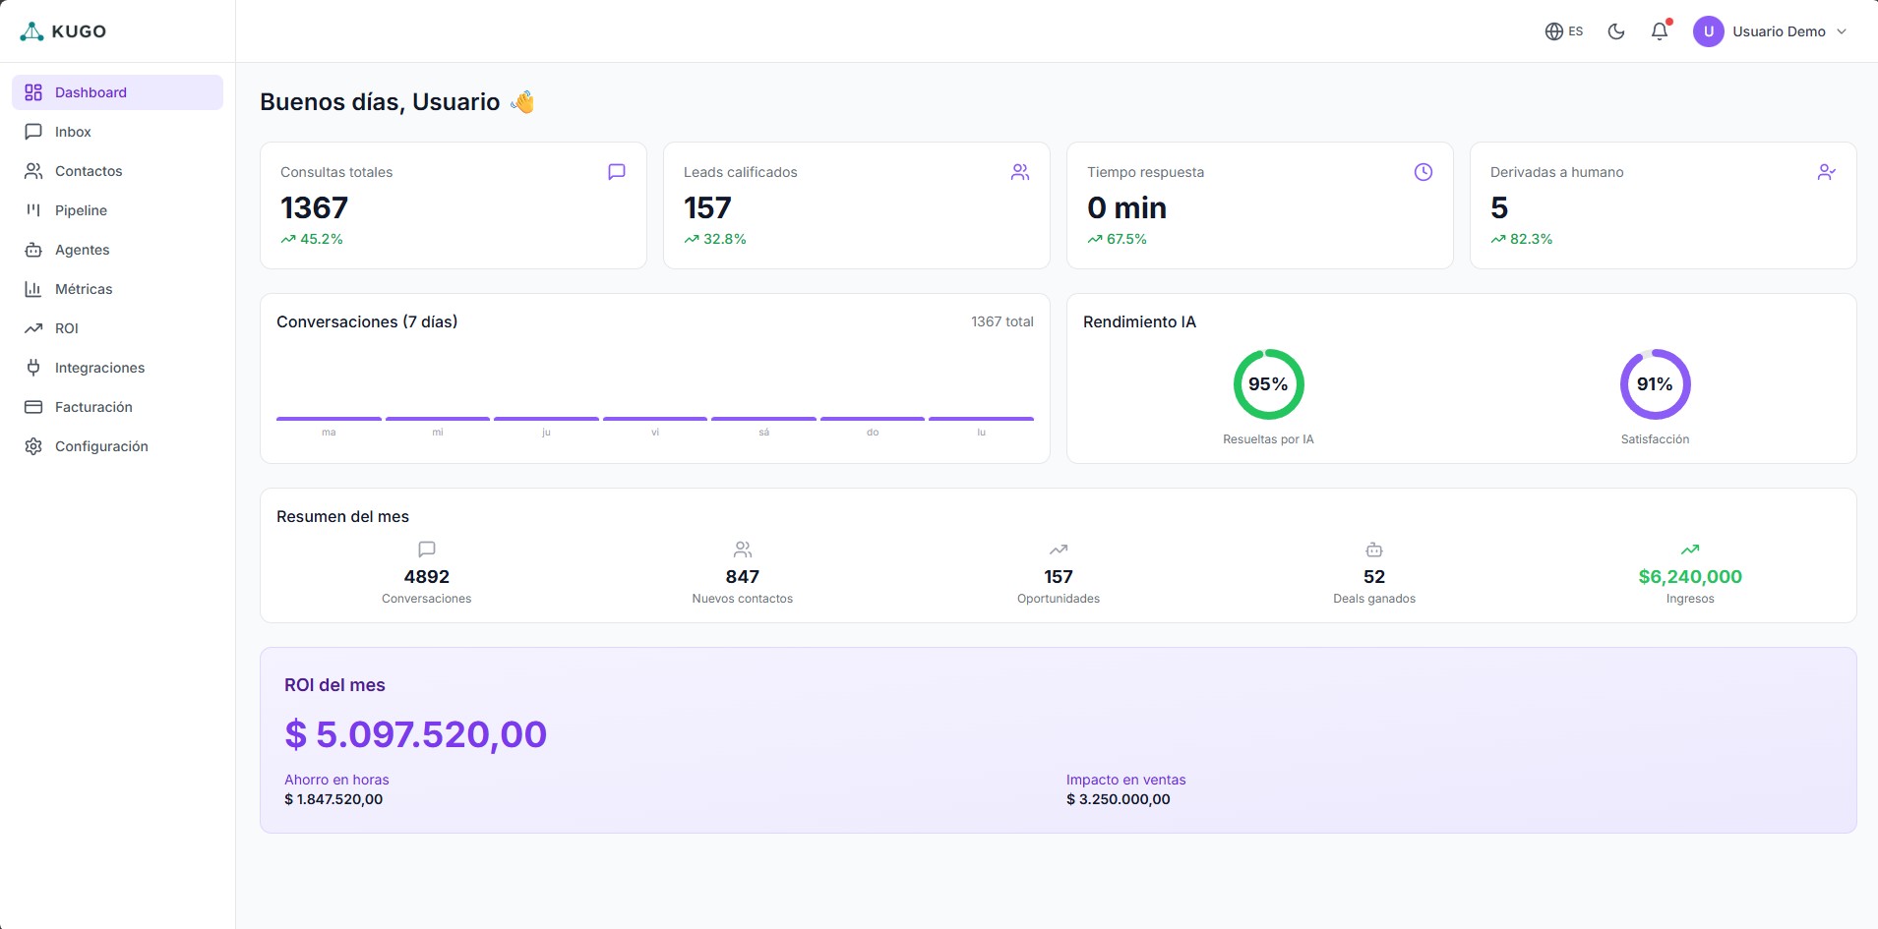Select the Contactos icon in sidebar

[33, 170]
